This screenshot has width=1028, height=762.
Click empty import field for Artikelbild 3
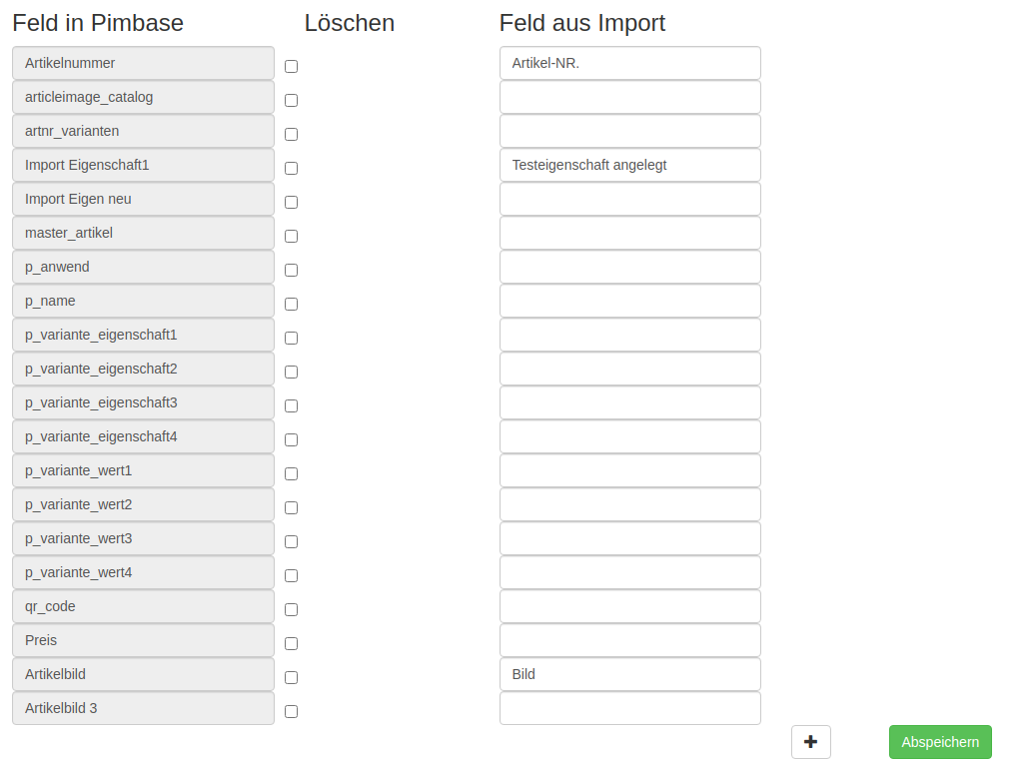point(629,708)
